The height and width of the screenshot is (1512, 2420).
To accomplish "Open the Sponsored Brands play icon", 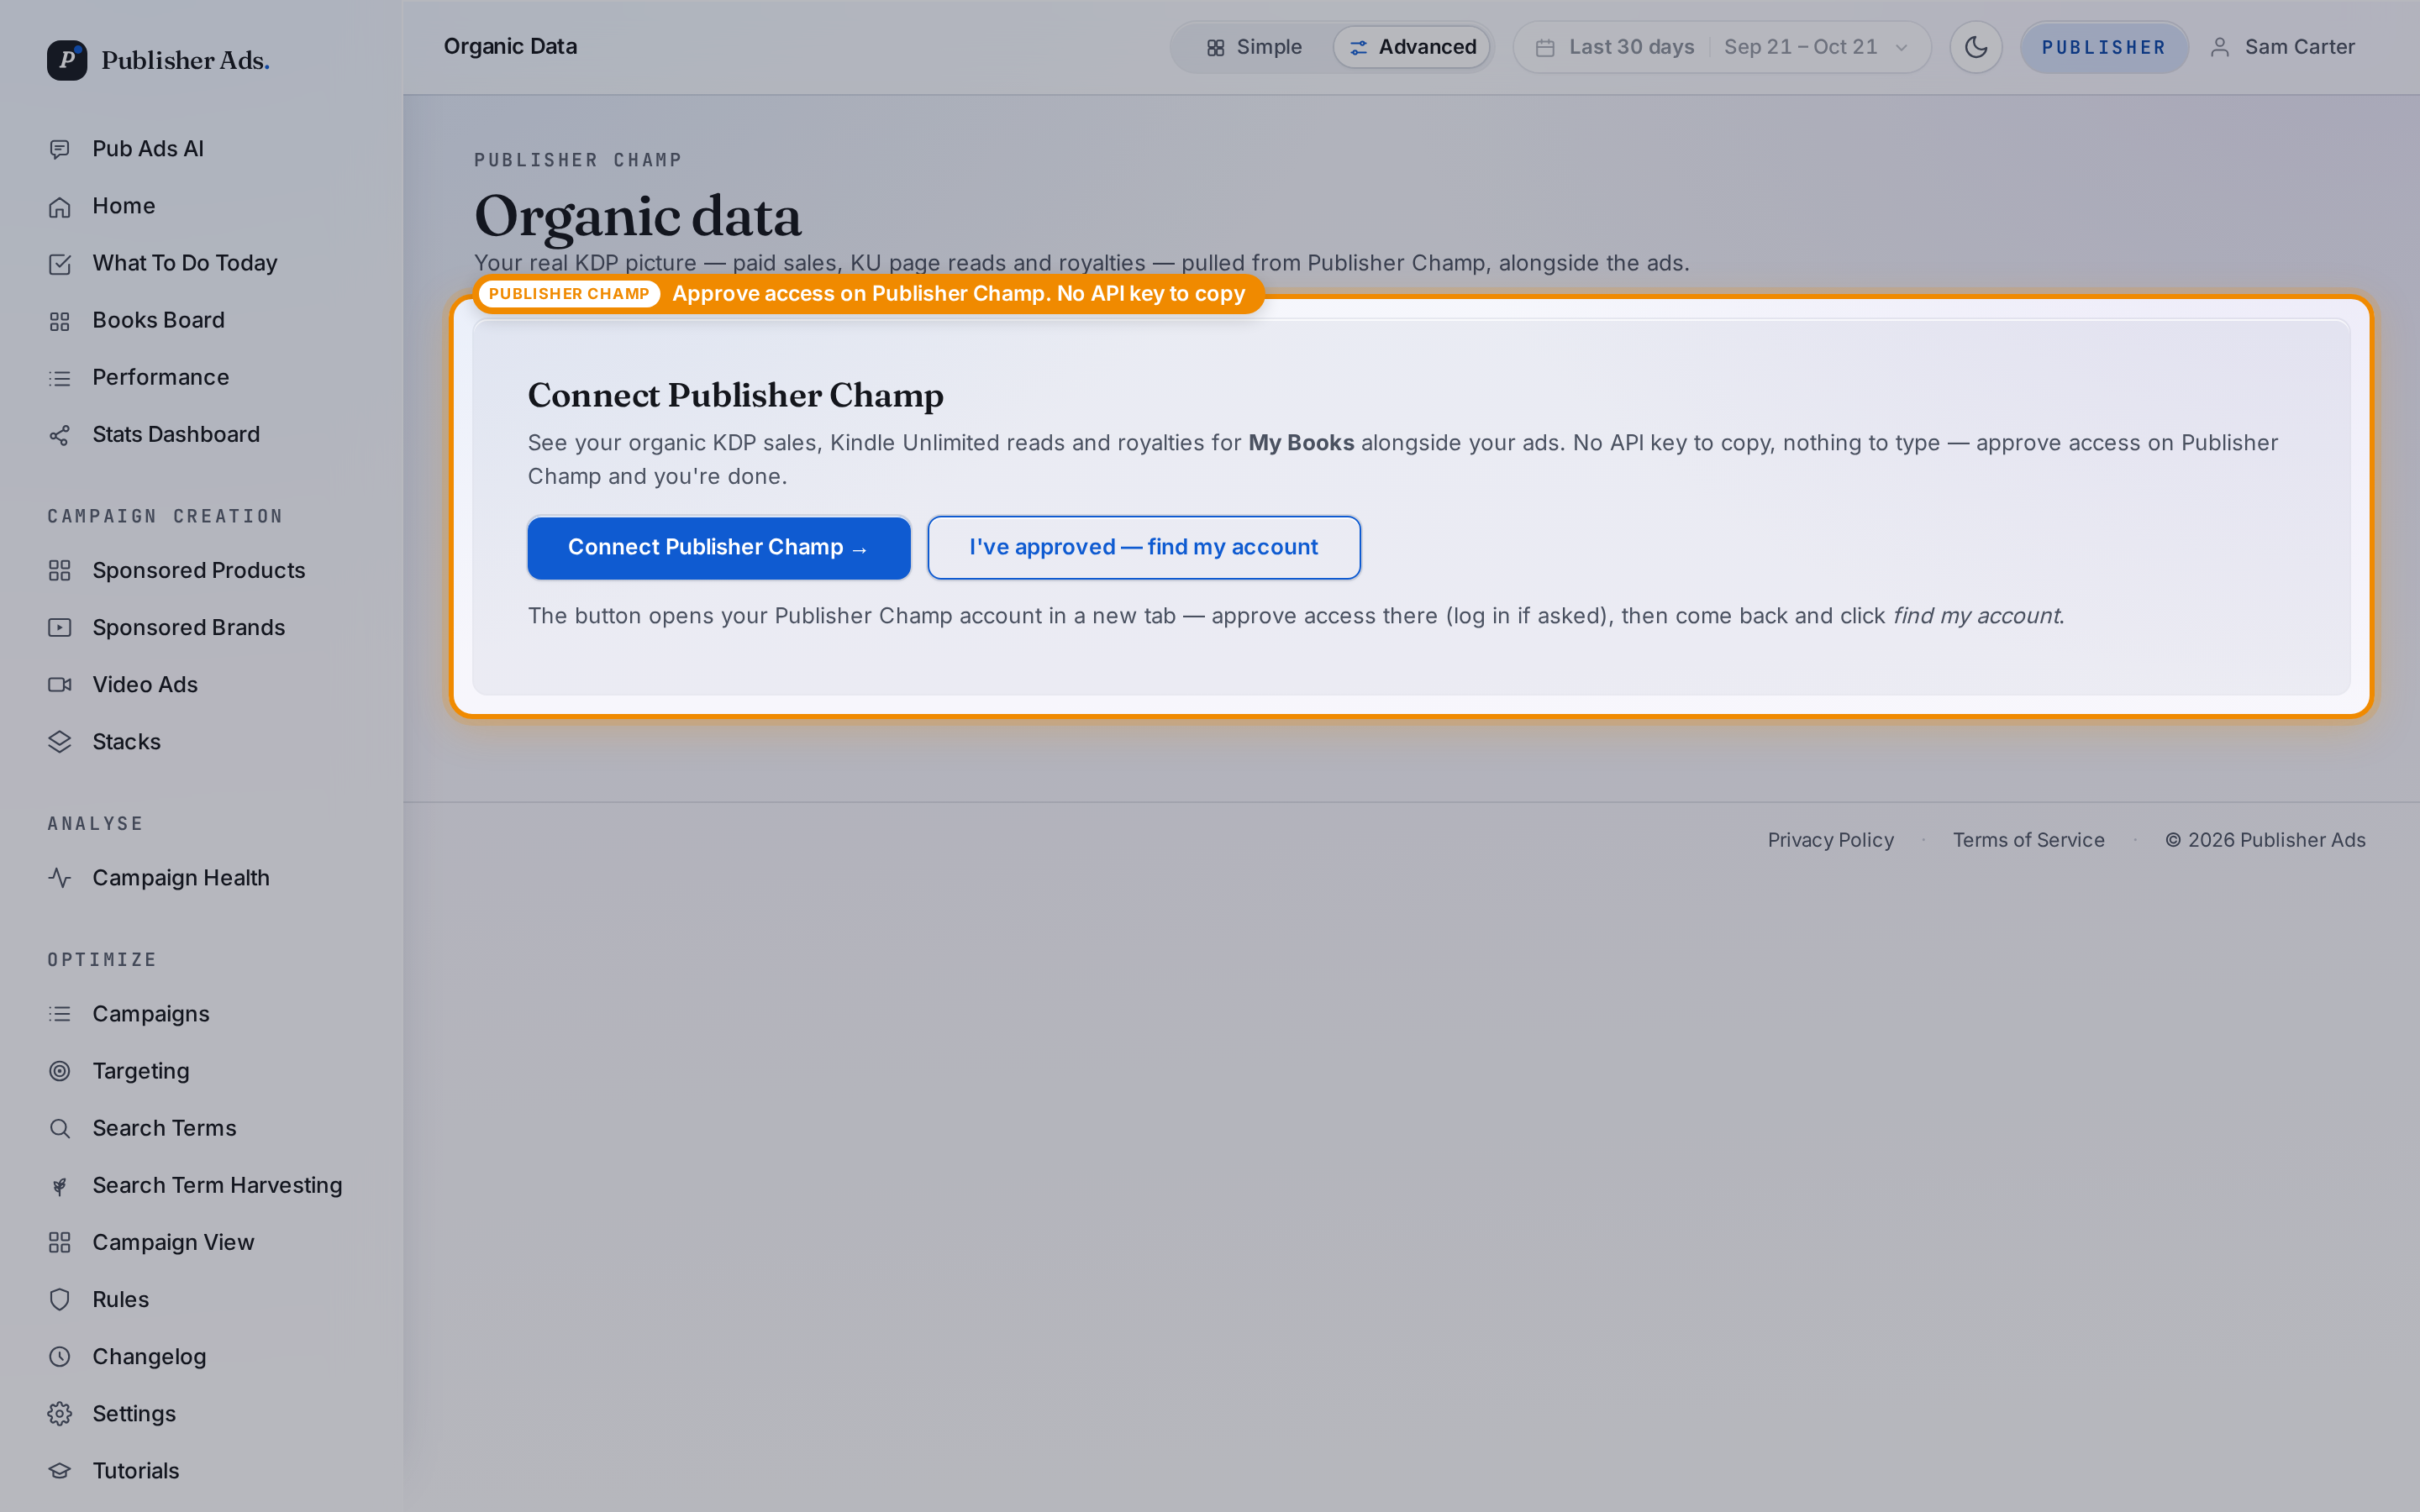I will click(x=60, y=628).
